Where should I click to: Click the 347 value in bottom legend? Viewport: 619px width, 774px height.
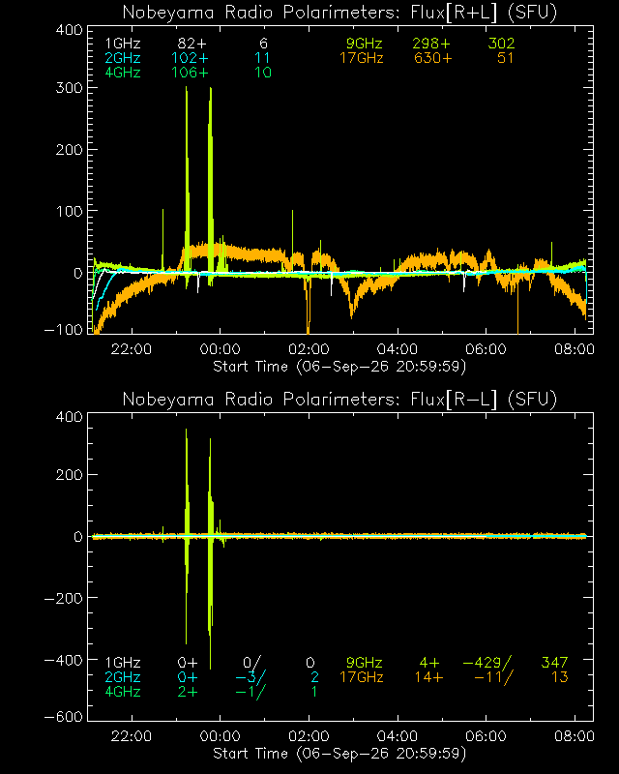click(x=554, y=662)
